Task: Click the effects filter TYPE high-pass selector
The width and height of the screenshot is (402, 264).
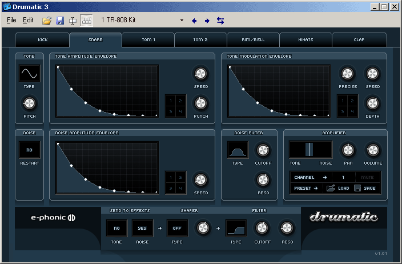Action: (x=236, y=228)
